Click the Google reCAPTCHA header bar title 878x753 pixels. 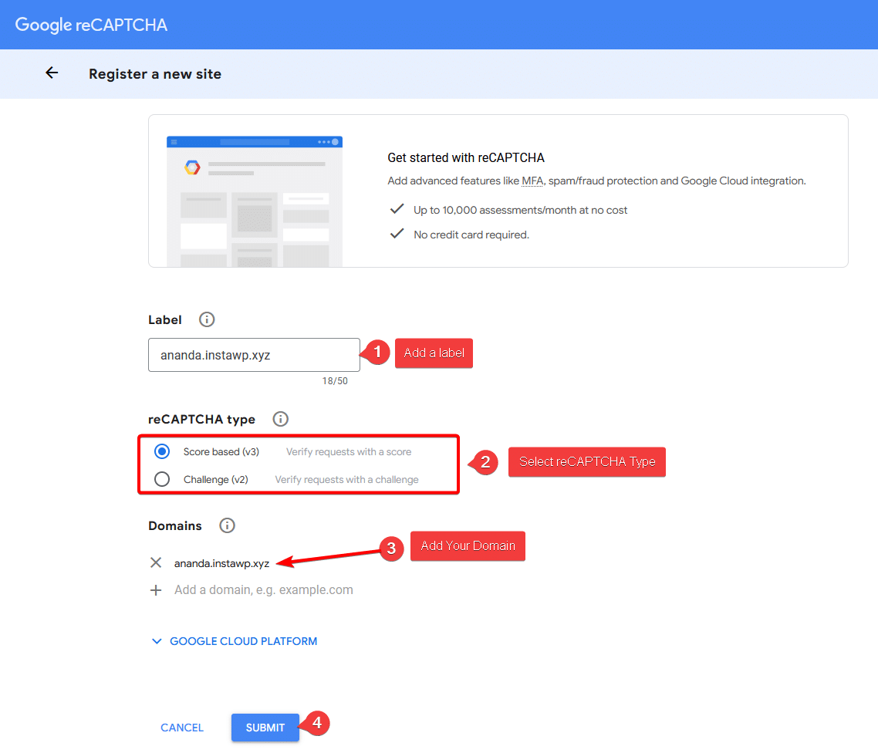pyautogui.click(x=90, y=24)
